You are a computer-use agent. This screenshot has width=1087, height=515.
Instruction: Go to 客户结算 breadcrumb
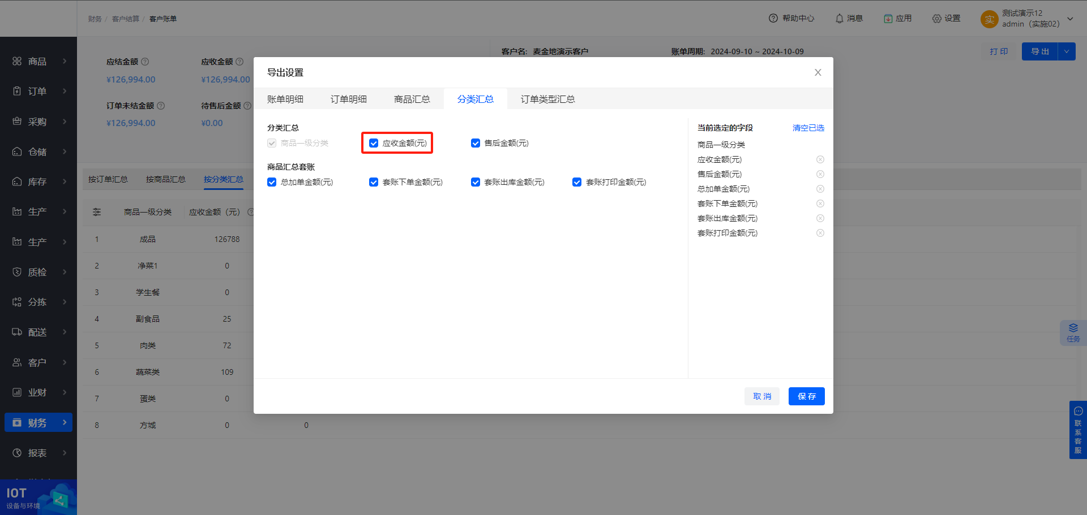pos(126,19)
